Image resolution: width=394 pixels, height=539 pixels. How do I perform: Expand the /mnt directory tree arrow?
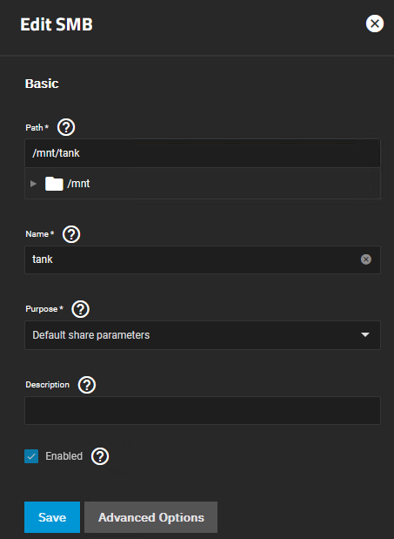(x=33, y=184)
